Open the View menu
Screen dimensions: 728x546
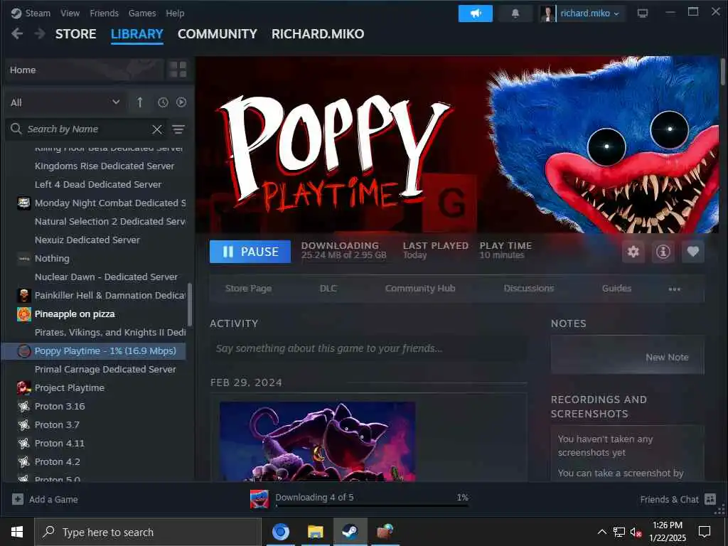tap(70, 13)
